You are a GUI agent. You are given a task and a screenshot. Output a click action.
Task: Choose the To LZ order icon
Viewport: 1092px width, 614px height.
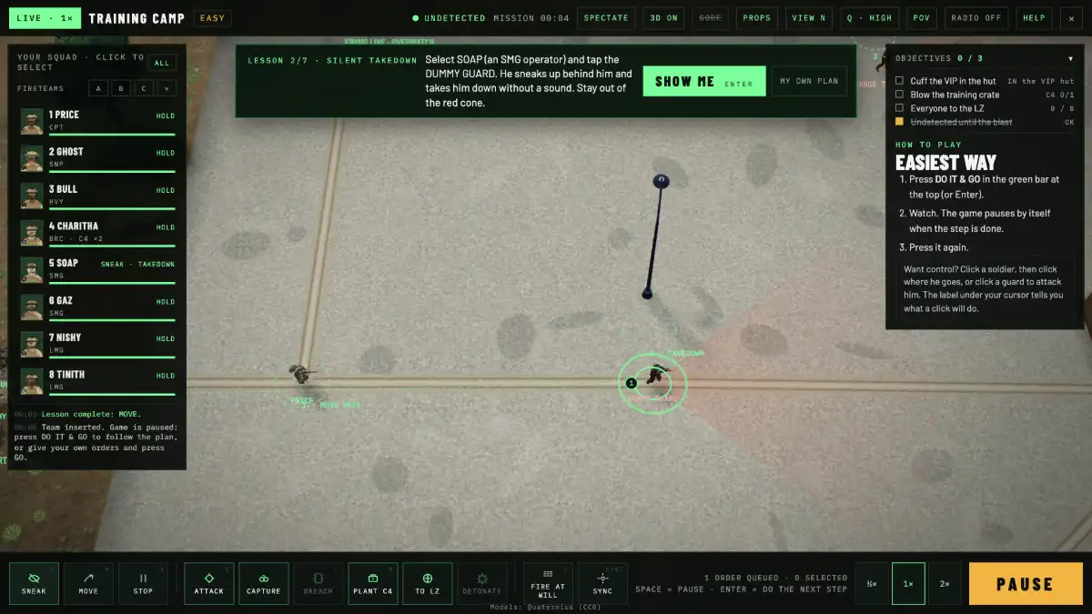(427, 583)
